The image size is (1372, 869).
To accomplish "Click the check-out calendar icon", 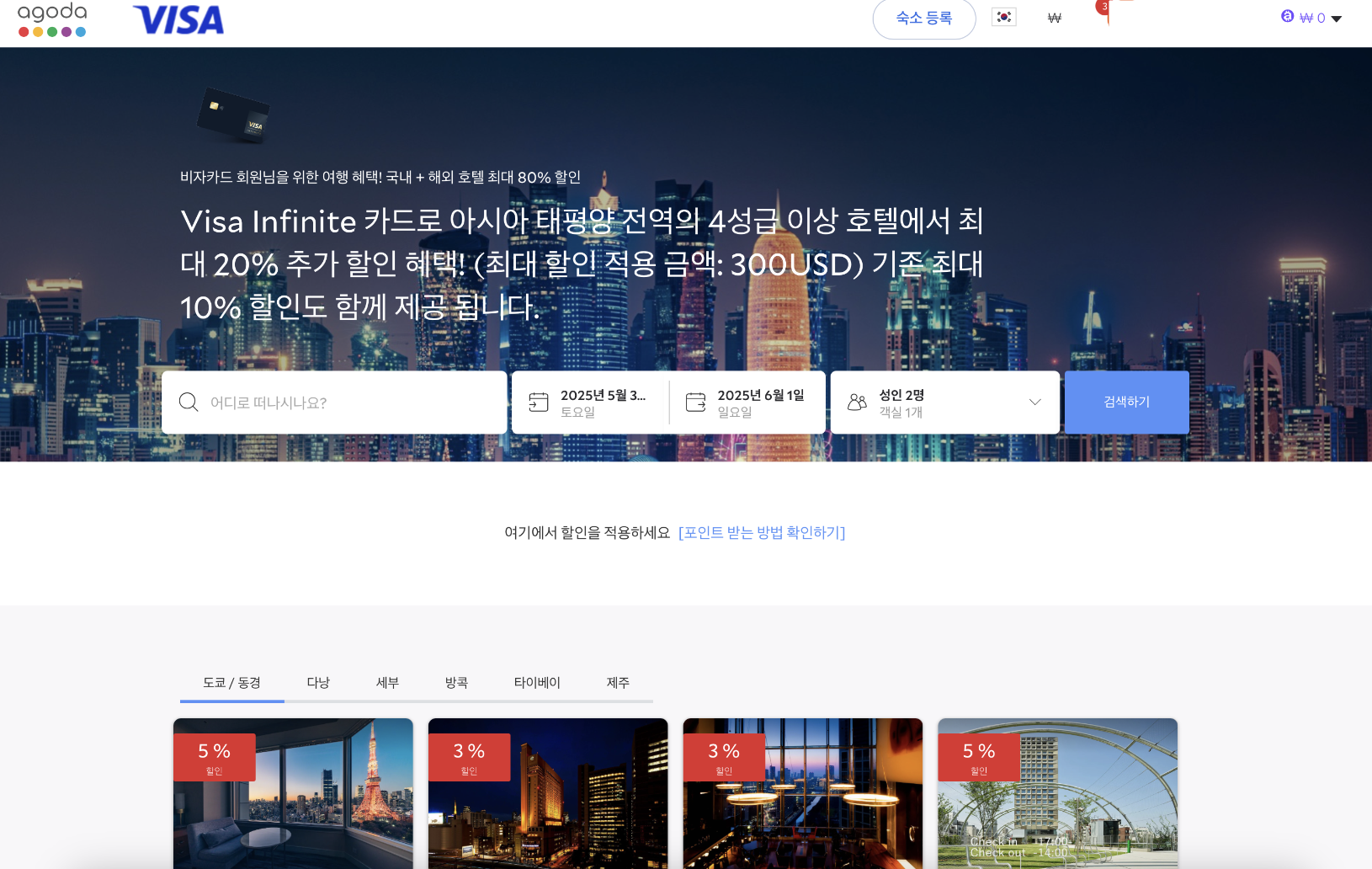I will point(696,403).
